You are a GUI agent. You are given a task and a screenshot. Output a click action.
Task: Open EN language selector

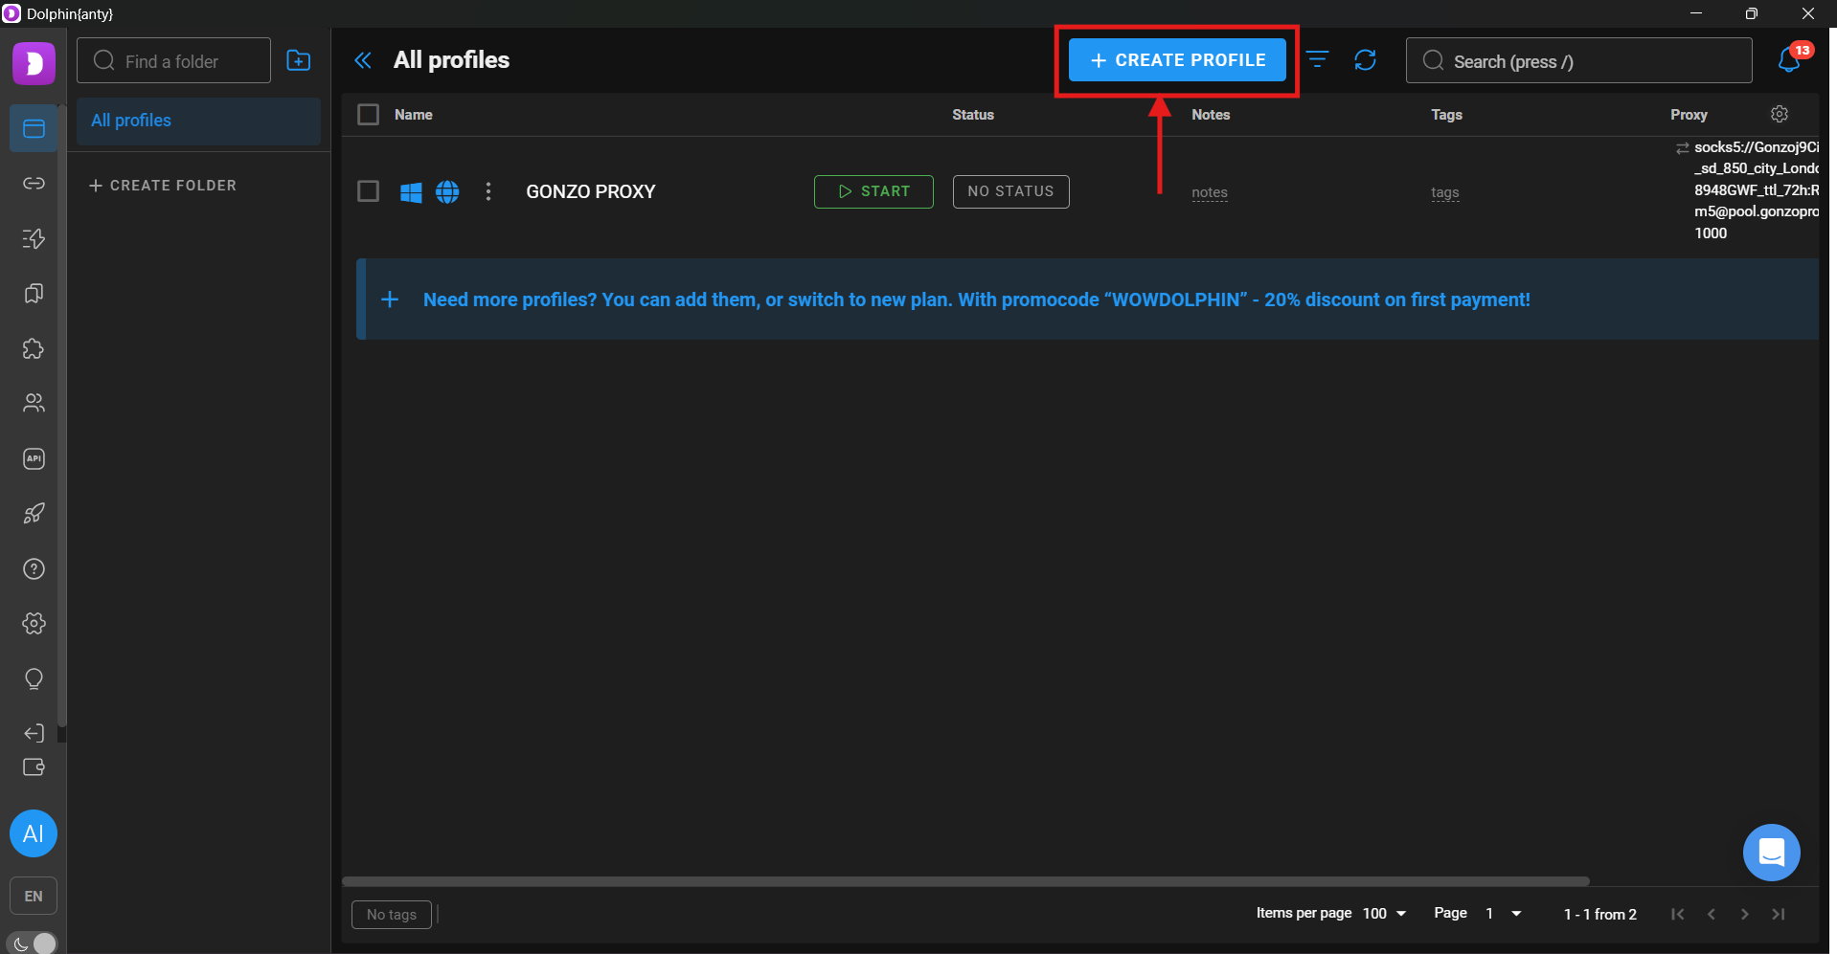pyautogui.click(x=34, y=897)
